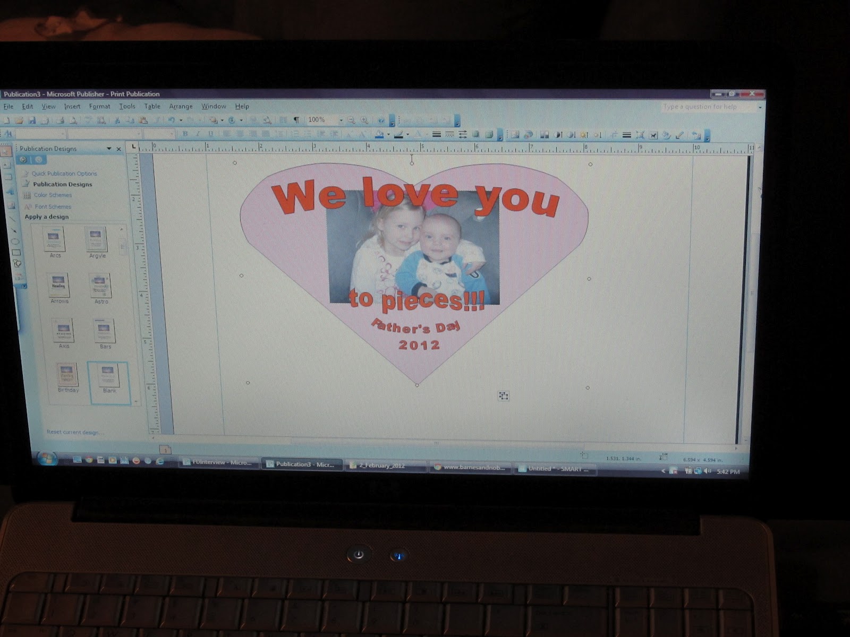Click the Shadow Style icon

[475, 134]
